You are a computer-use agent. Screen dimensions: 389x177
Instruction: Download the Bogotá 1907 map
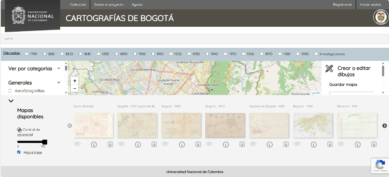[x=198, y=144]
